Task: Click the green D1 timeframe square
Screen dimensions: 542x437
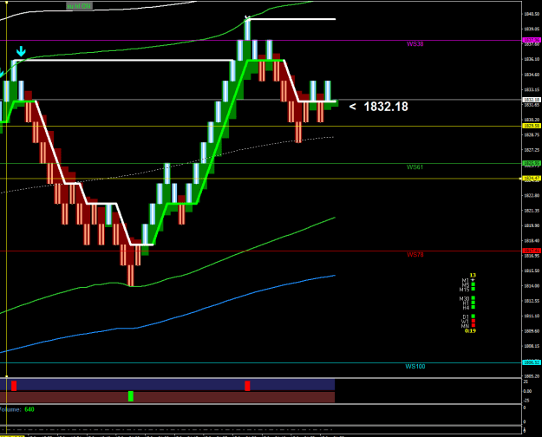Action: point(473,316)
